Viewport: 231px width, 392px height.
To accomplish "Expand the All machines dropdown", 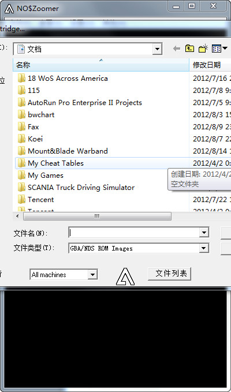I will [92, 275].
